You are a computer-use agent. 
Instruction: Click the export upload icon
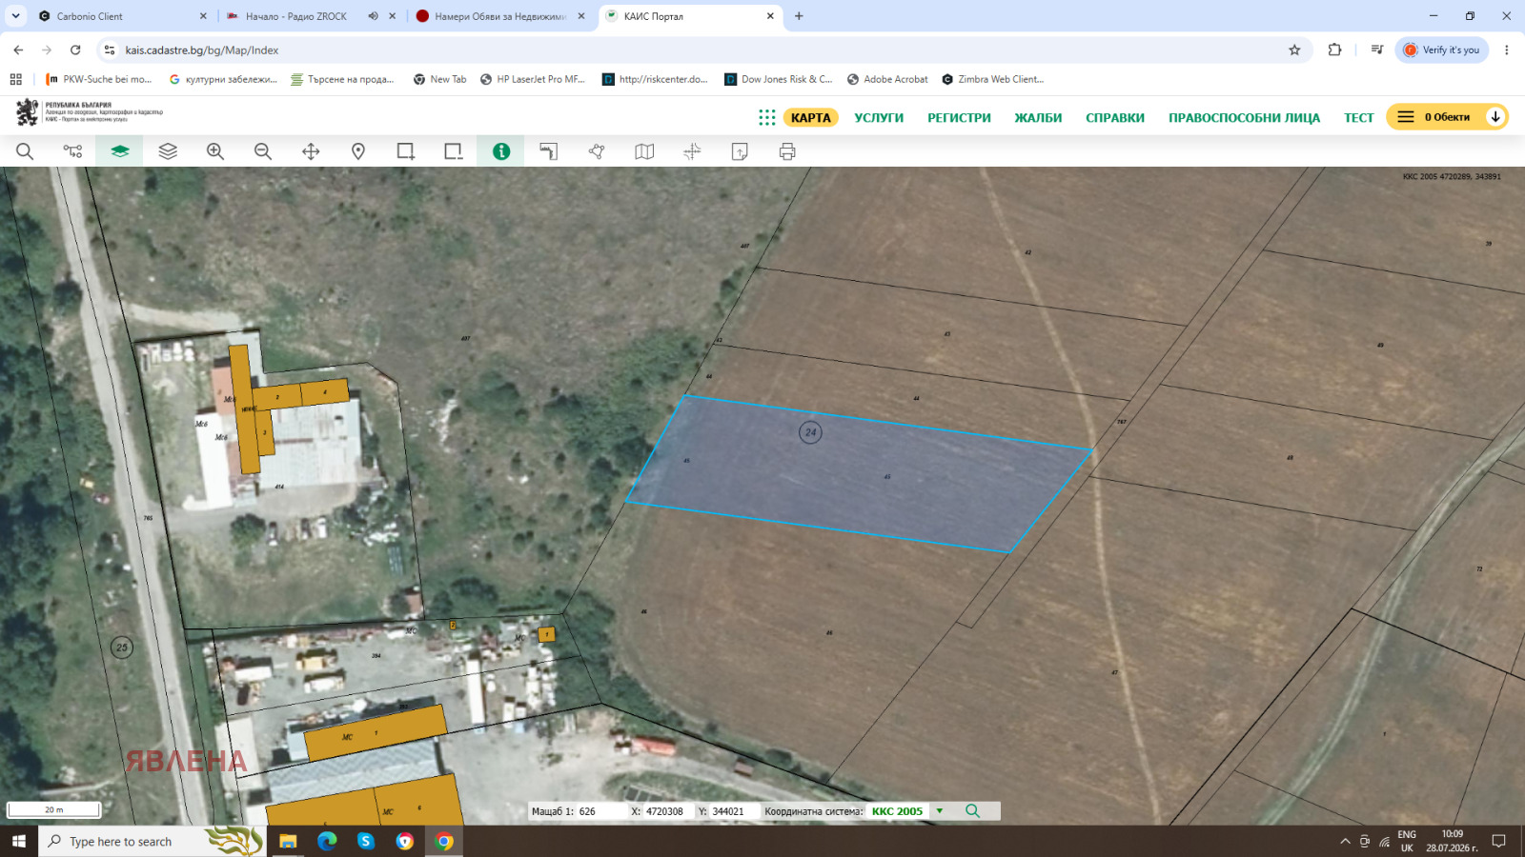[x=740, y=151]
